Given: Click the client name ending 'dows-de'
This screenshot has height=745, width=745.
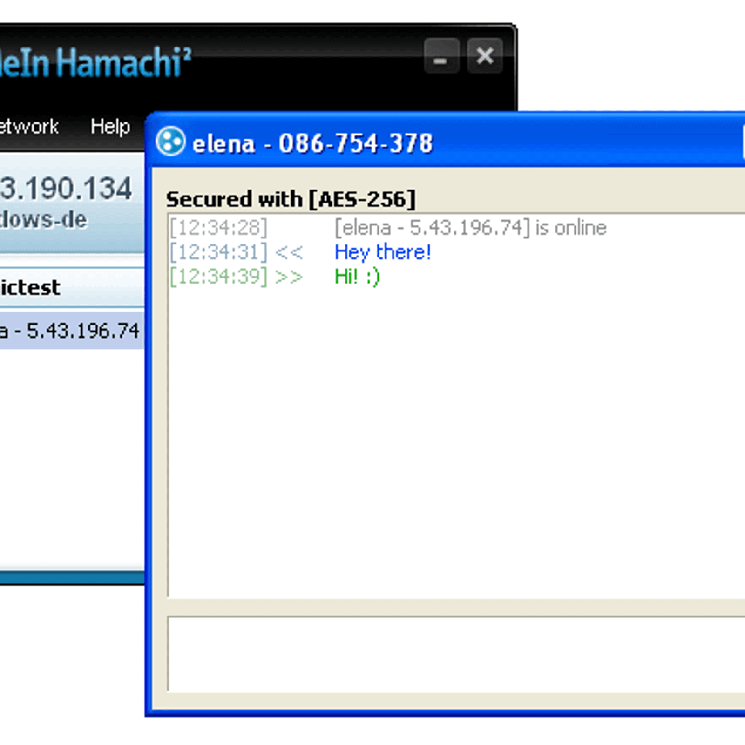Looking at the screenshot, I should point(43,220).
